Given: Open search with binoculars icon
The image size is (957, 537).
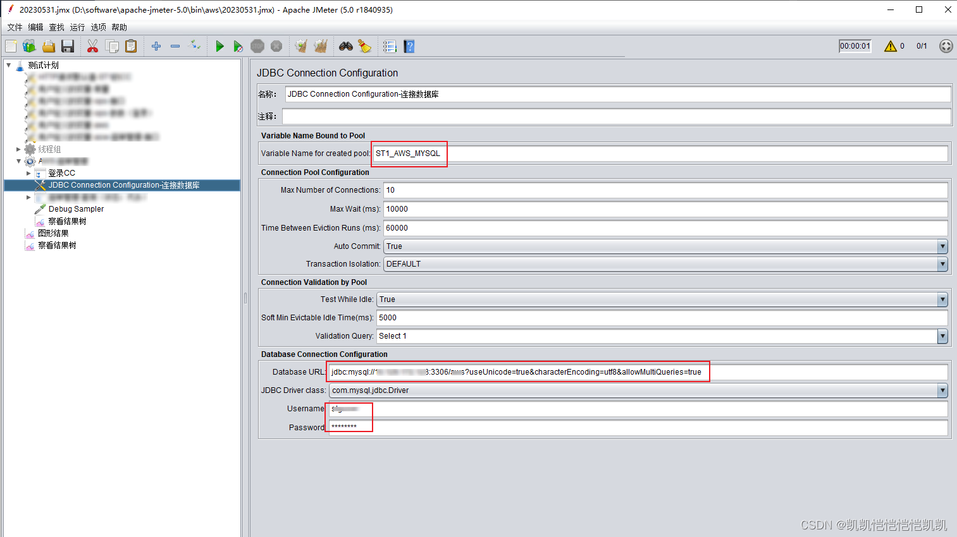Looking at the screenshot, I should (x=346, y=46).
